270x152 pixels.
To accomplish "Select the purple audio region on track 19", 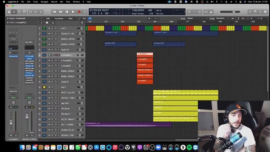I will 128,125.
